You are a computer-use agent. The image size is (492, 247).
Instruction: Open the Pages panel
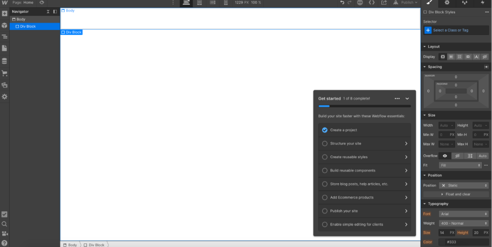5,48
